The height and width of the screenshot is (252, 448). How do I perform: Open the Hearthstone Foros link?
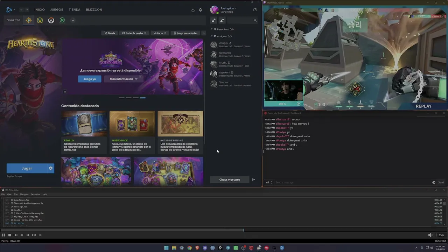[x=160, y=33]
